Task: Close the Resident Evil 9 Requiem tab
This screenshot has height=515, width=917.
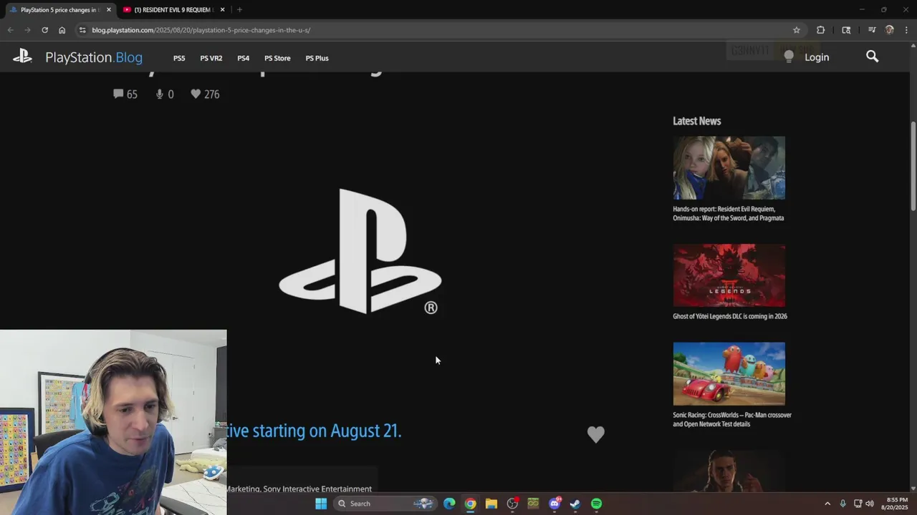Action: (x=222, y=10)
